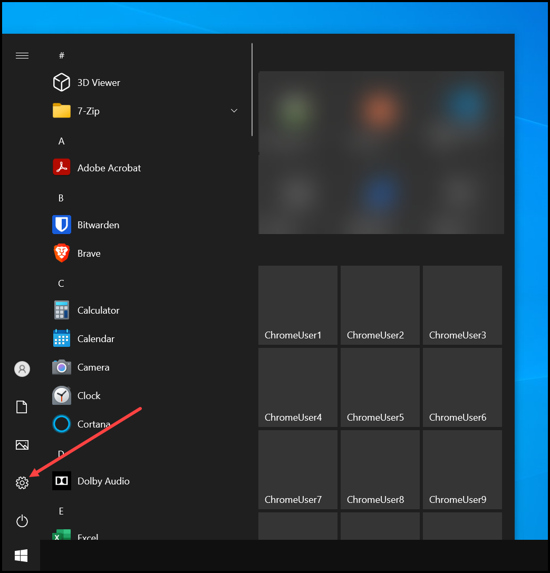Viewport: 550px width, 573px height.
Task: Launch the Brave browser
Action: pyautogui.click(x=88, y=253)
